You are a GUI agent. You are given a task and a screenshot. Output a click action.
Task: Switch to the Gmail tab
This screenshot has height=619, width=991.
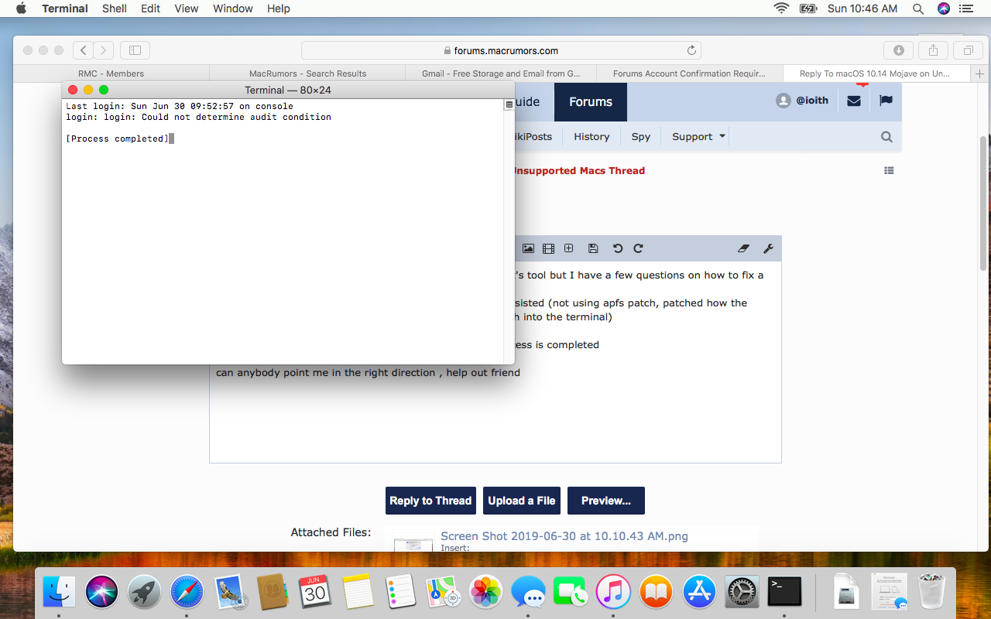[x=501, y=74]
